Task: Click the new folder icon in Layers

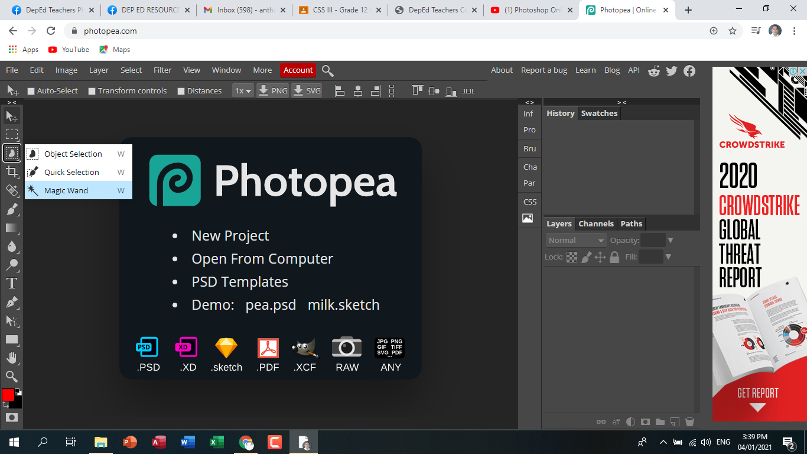Action: [660, 422]
